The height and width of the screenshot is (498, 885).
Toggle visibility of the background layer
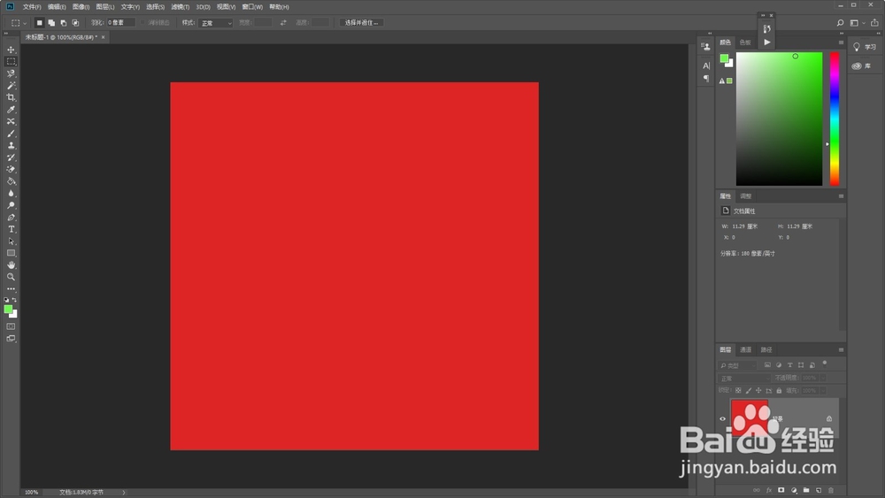722,418
